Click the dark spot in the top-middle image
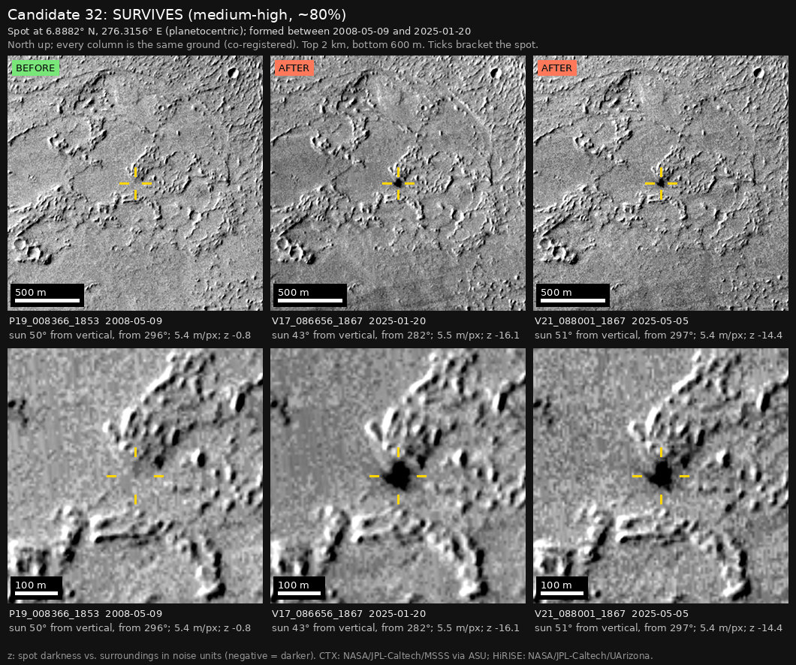 click(x=398, y=182)
